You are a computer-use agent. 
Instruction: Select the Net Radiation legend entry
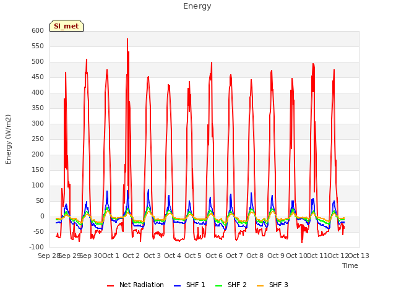pos(136,285)
